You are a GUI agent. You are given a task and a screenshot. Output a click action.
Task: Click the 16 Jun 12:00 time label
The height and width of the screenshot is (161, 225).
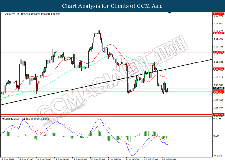click(x=26, y=159)
